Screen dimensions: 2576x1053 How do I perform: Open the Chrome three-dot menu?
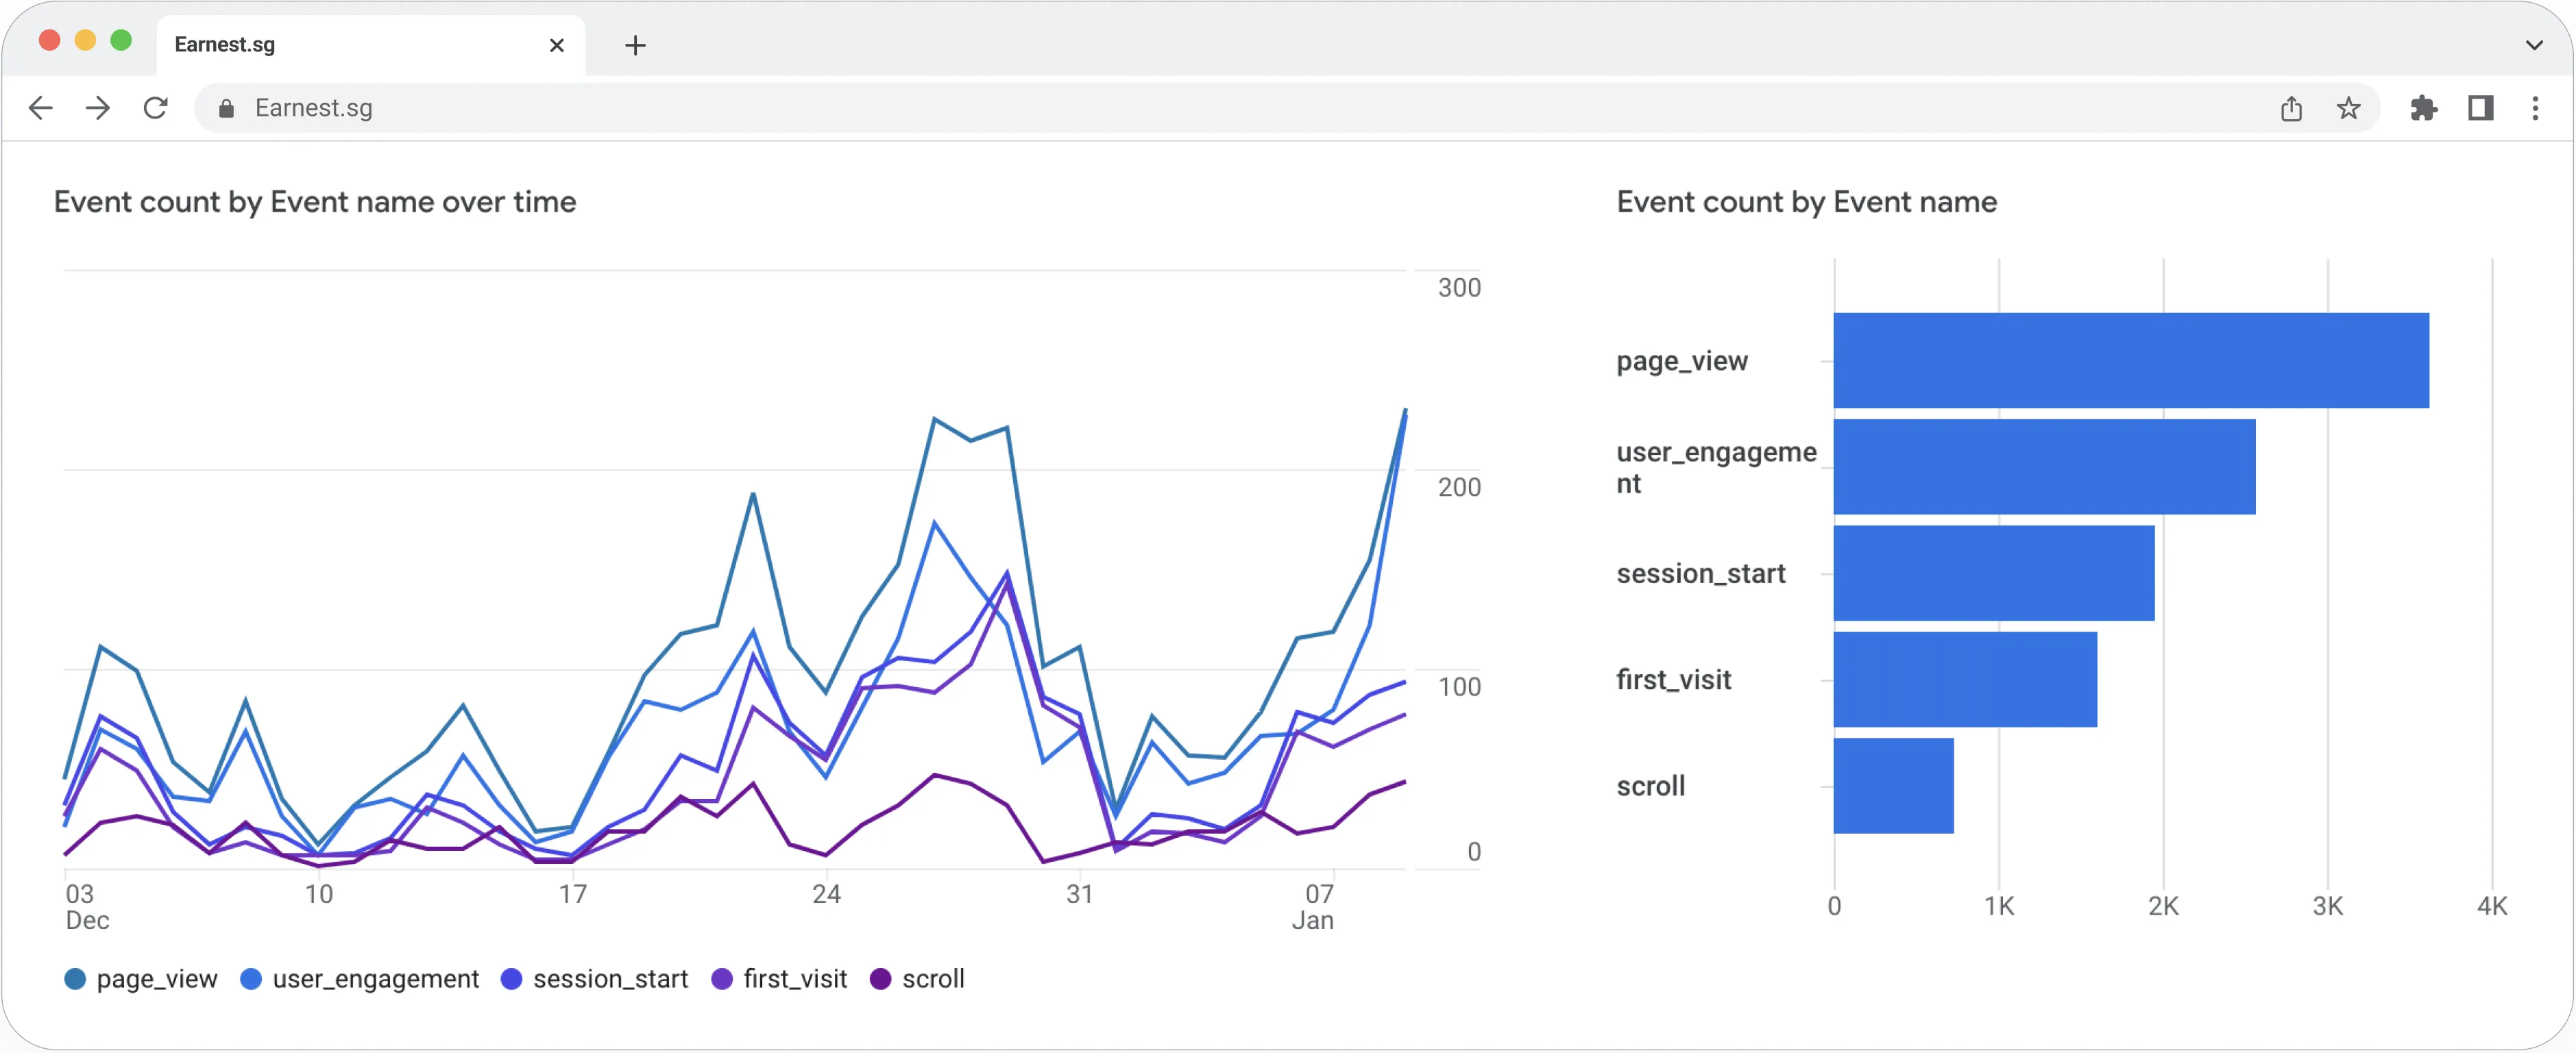click(x=2536, y=108)
